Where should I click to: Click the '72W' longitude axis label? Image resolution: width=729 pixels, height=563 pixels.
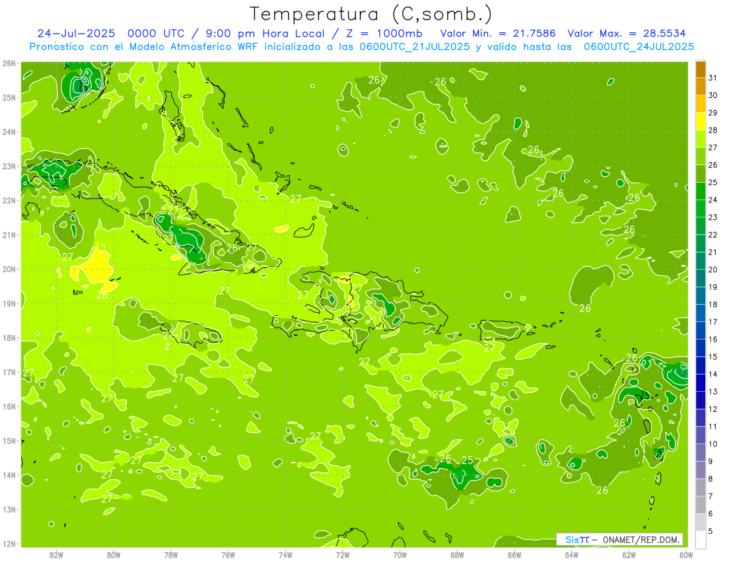[x=343, y=554]
